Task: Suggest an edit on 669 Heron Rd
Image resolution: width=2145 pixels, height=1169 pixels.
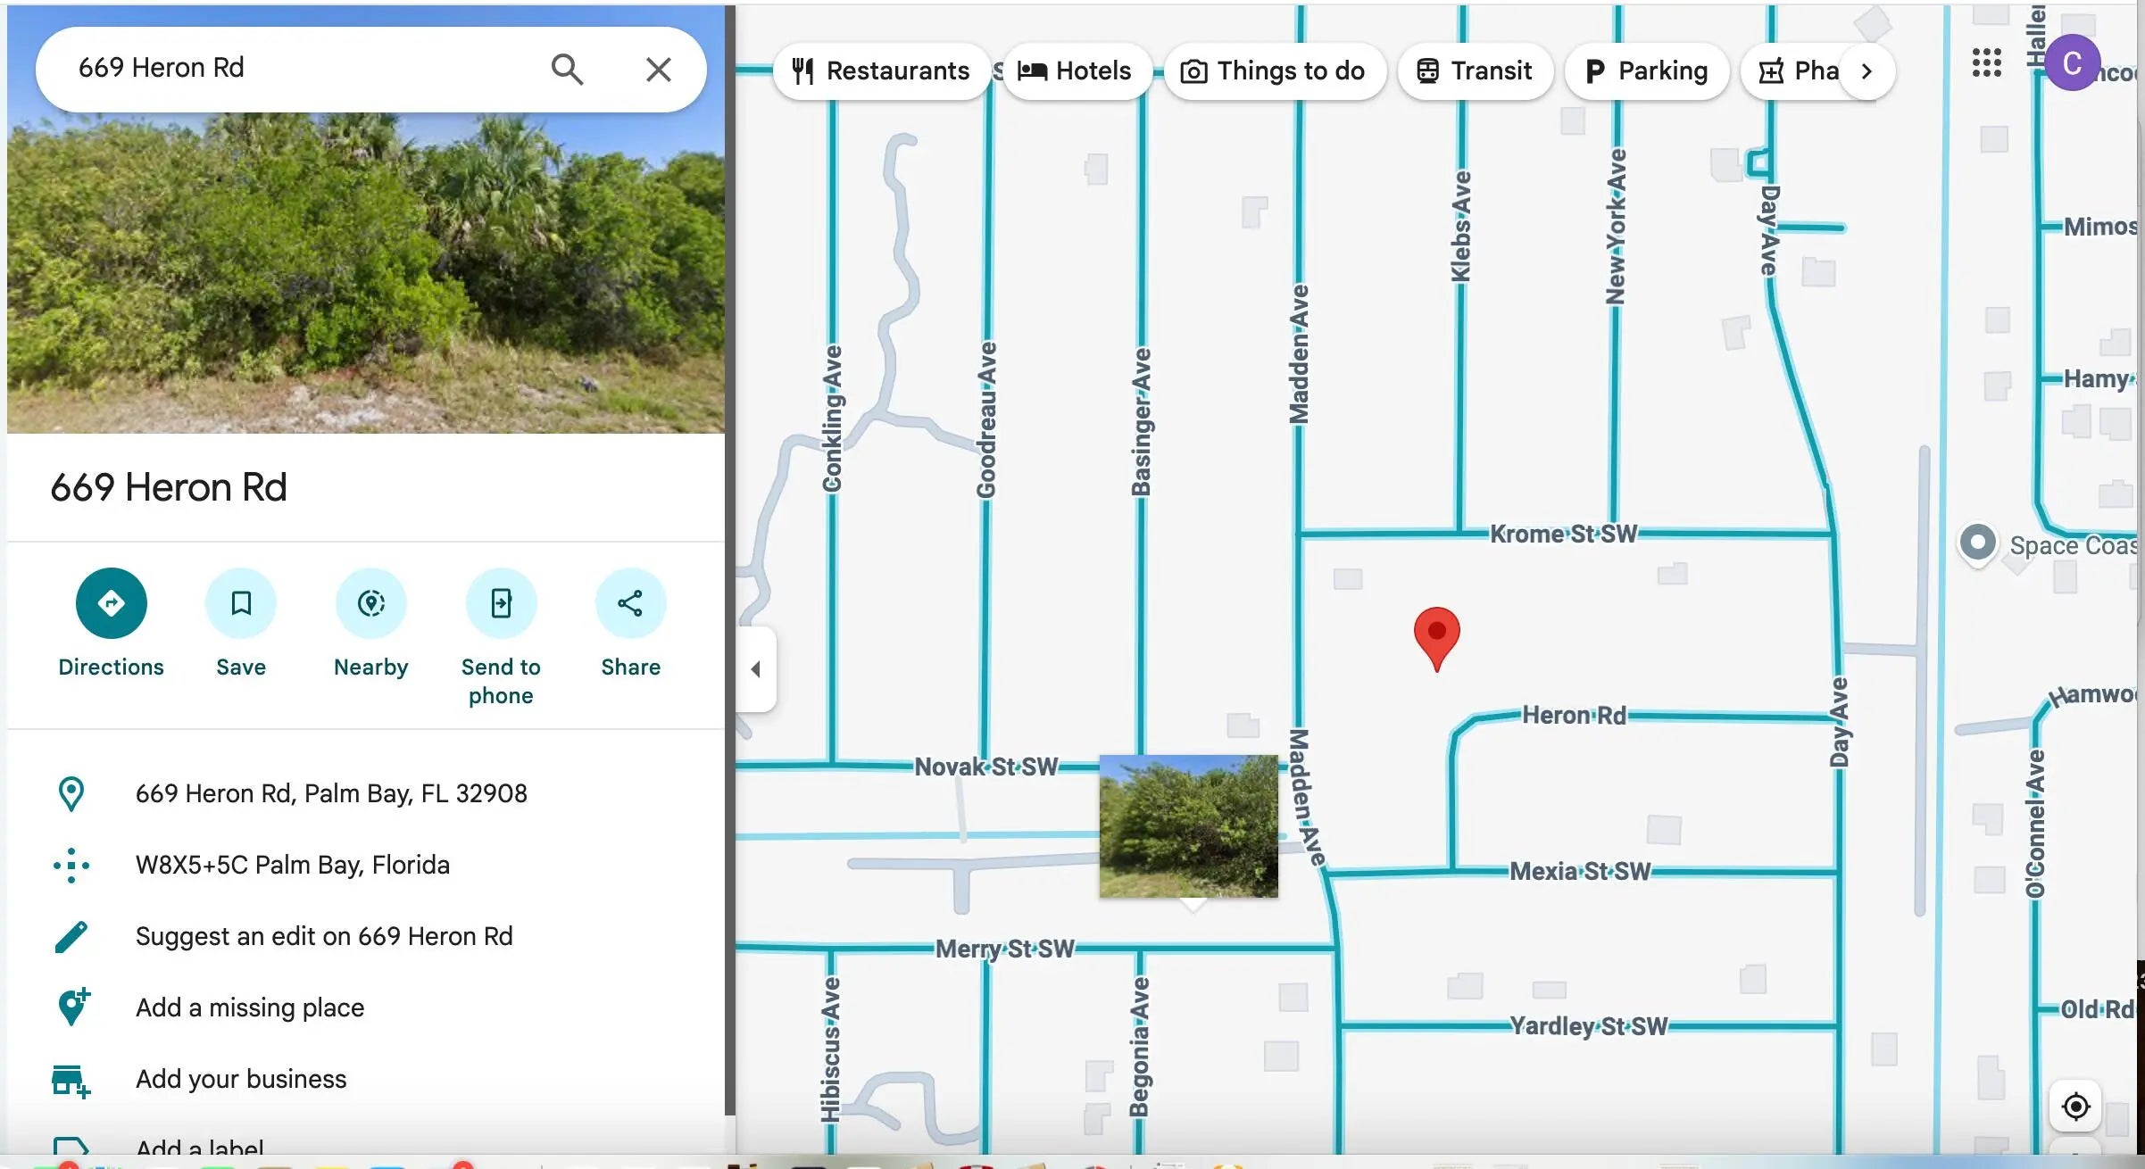Action: pos(324,936)
